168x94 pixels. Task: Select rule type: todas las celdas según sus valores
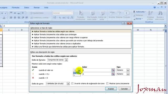pyautogui.click(x=81, y=31)
